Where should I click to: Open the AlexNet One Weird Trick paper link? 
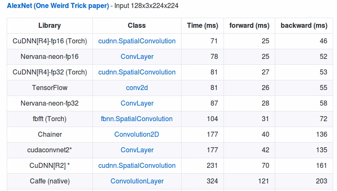[58, 6]
